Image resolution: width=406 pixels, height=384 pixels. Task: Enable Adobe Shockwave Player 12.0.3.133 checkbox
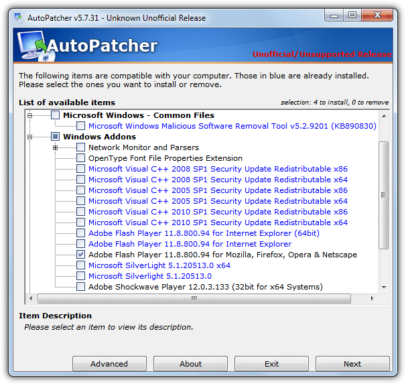80,287
